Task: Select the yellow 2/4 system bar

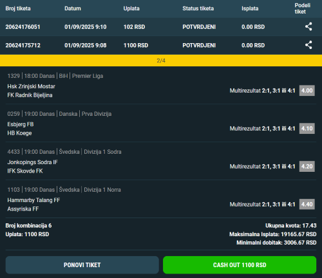Action: [x=161, y=60]
